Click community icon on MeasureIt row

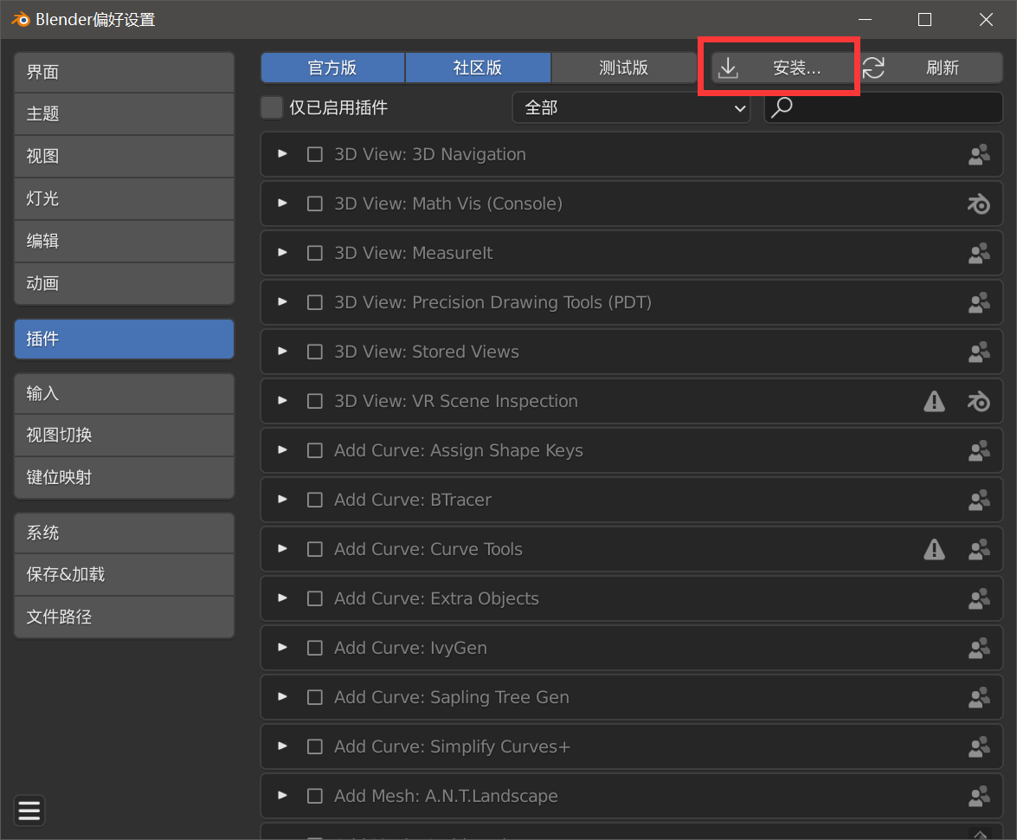979,253
